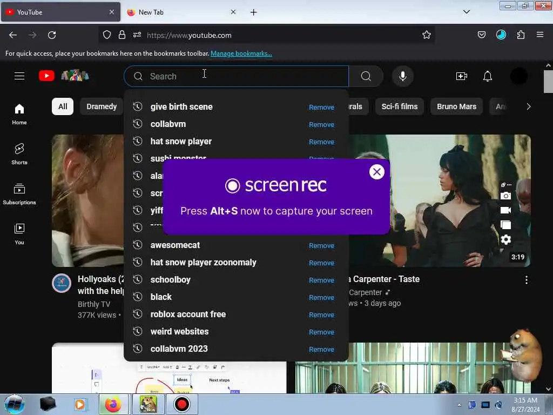Choose the 'schoolboy' suggestion
This screenshot has height=415, width=553.
click(x=236, y=279)
